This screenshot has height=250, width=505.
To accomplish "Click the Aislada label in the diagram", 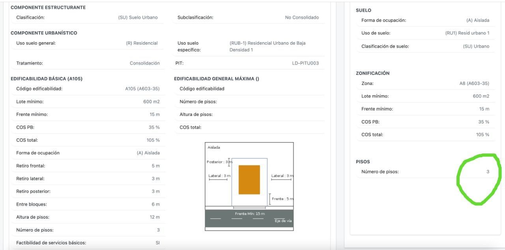I will click(214, 147).
